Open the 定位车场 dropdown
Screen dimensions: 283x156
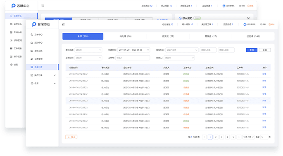(182, 50)
